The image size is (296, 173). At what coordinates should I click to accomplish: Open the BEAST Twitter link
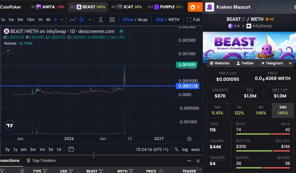pos(245,63)
